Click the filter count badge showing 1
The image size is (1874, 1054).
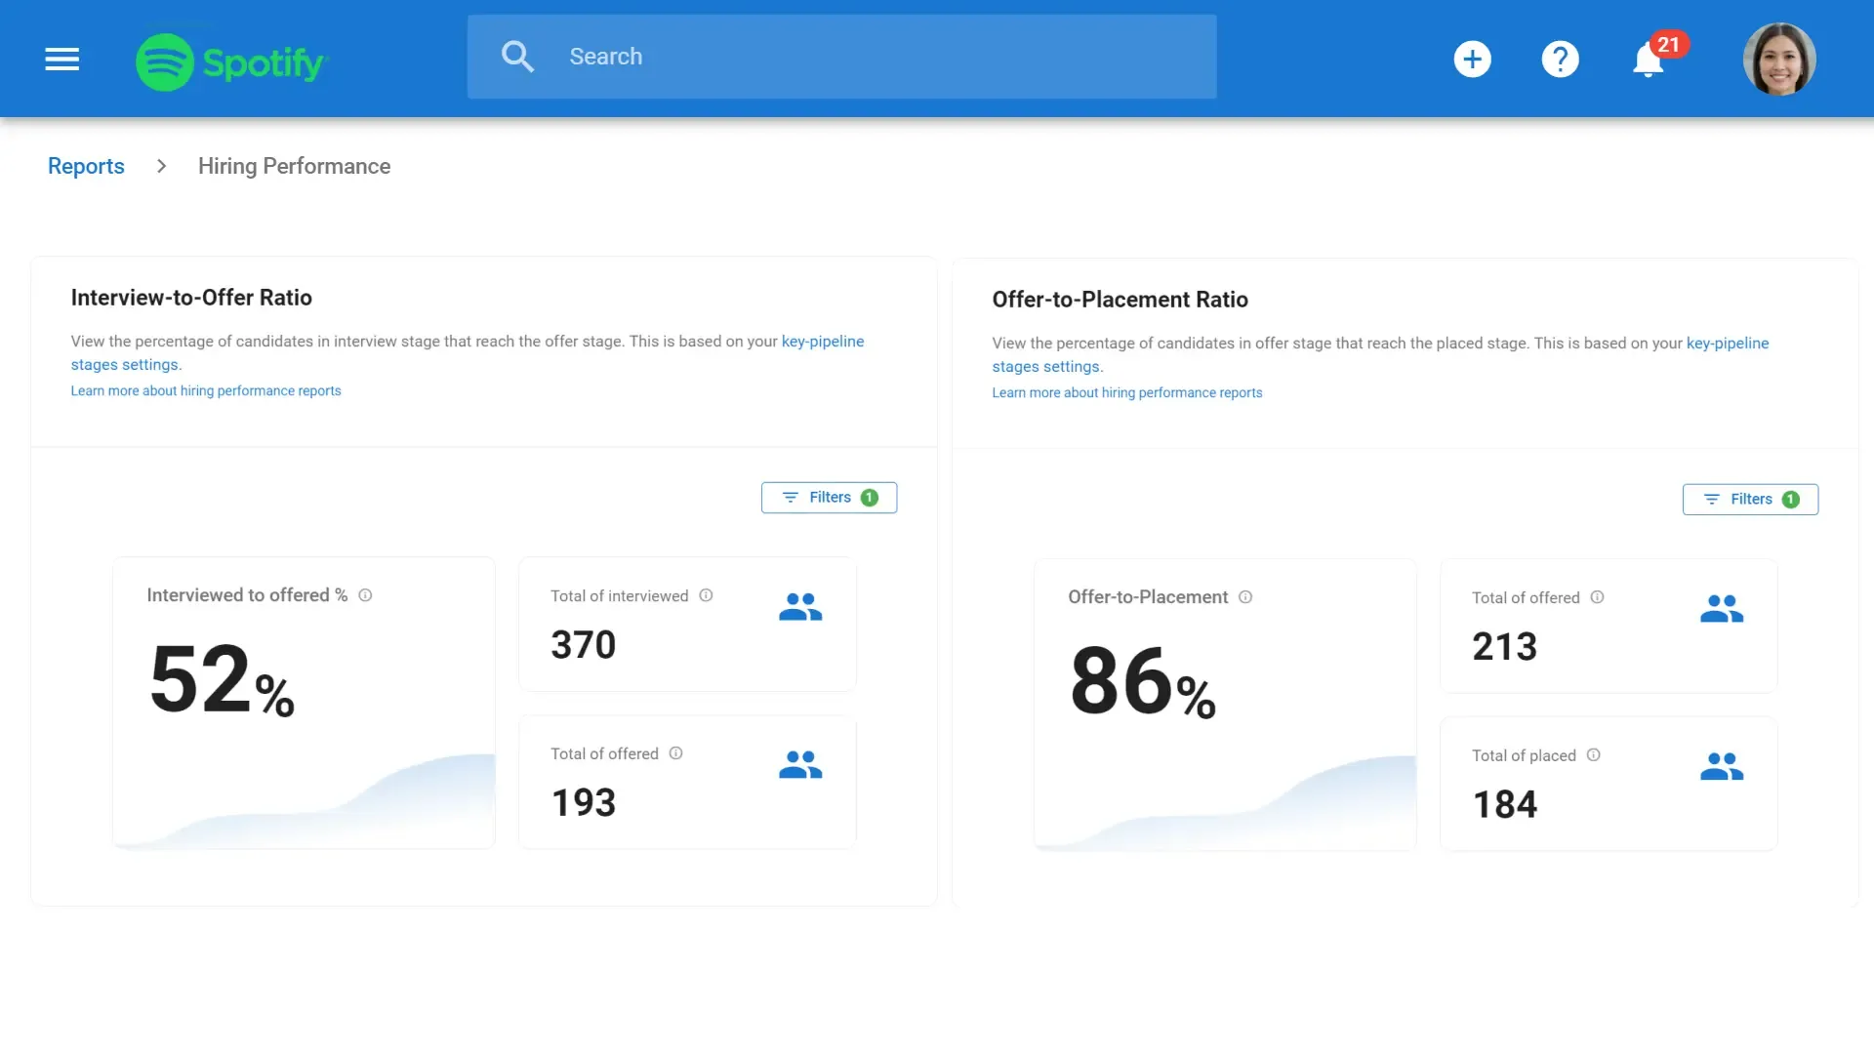[x=869, y=497]
